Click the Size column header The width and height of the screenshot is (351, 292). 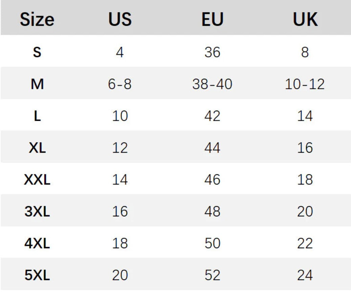pyautogui.click(x=37, y=20)
